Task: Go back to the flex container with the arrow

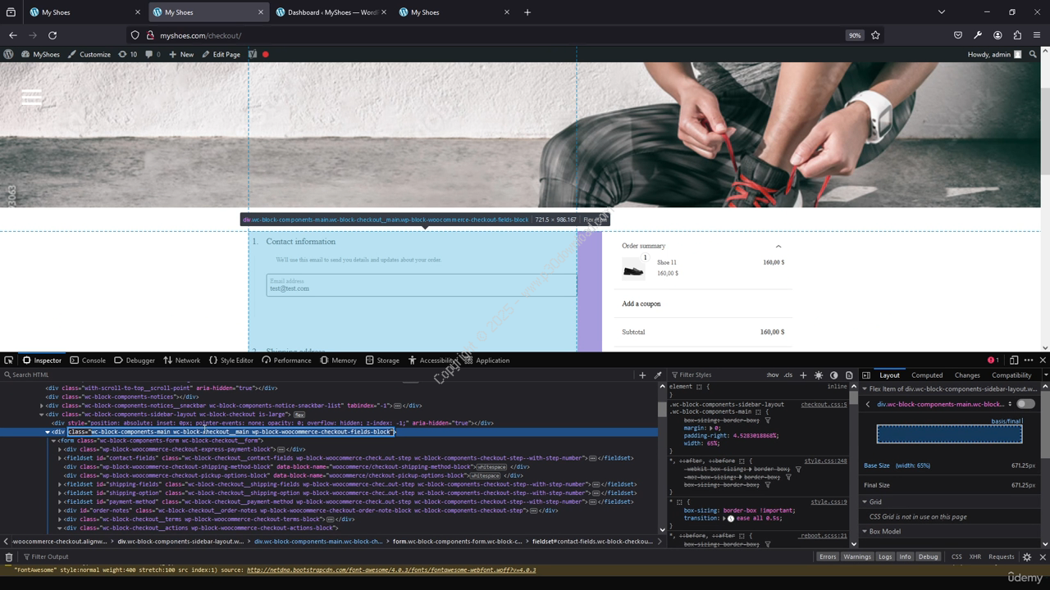Action: click(x=868, y=404)
